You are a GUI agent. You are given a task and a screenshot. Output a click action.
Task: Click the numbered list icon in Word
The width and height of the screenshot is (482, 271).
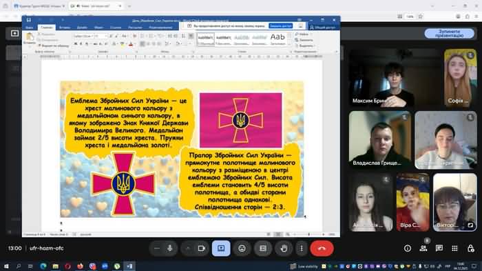pos(151,36)
